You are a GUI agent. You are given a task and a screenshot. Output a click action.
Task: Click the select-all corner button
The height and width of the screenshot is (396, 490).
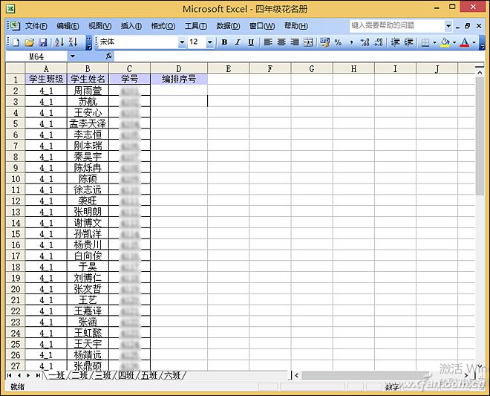[x=16, y=68]
